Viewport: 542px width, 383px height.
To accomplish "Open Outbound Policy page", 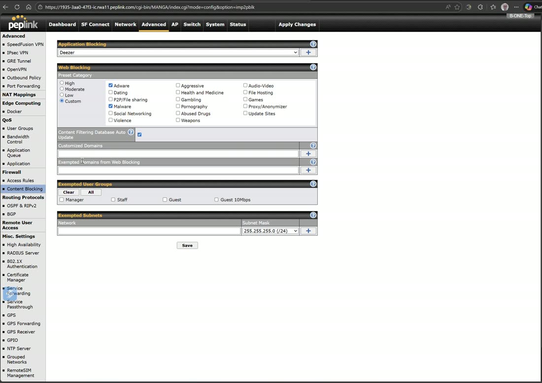I will [24, 78].
